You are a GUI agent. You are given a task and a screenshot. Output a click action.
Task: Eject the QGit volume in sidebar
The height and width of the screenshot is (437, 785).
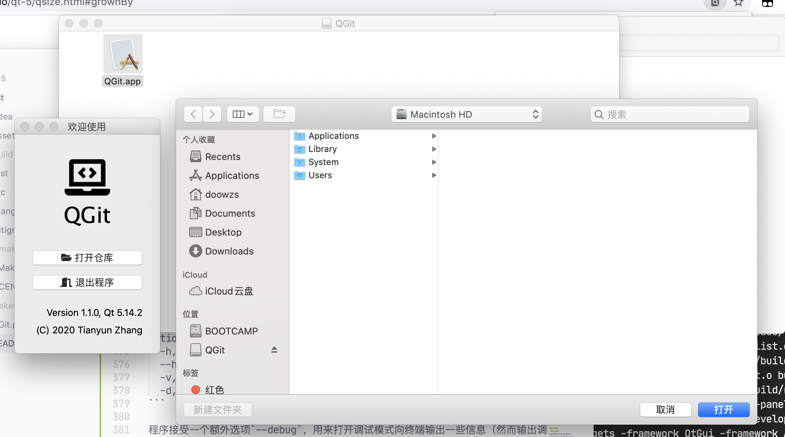[x=274, y=350]
